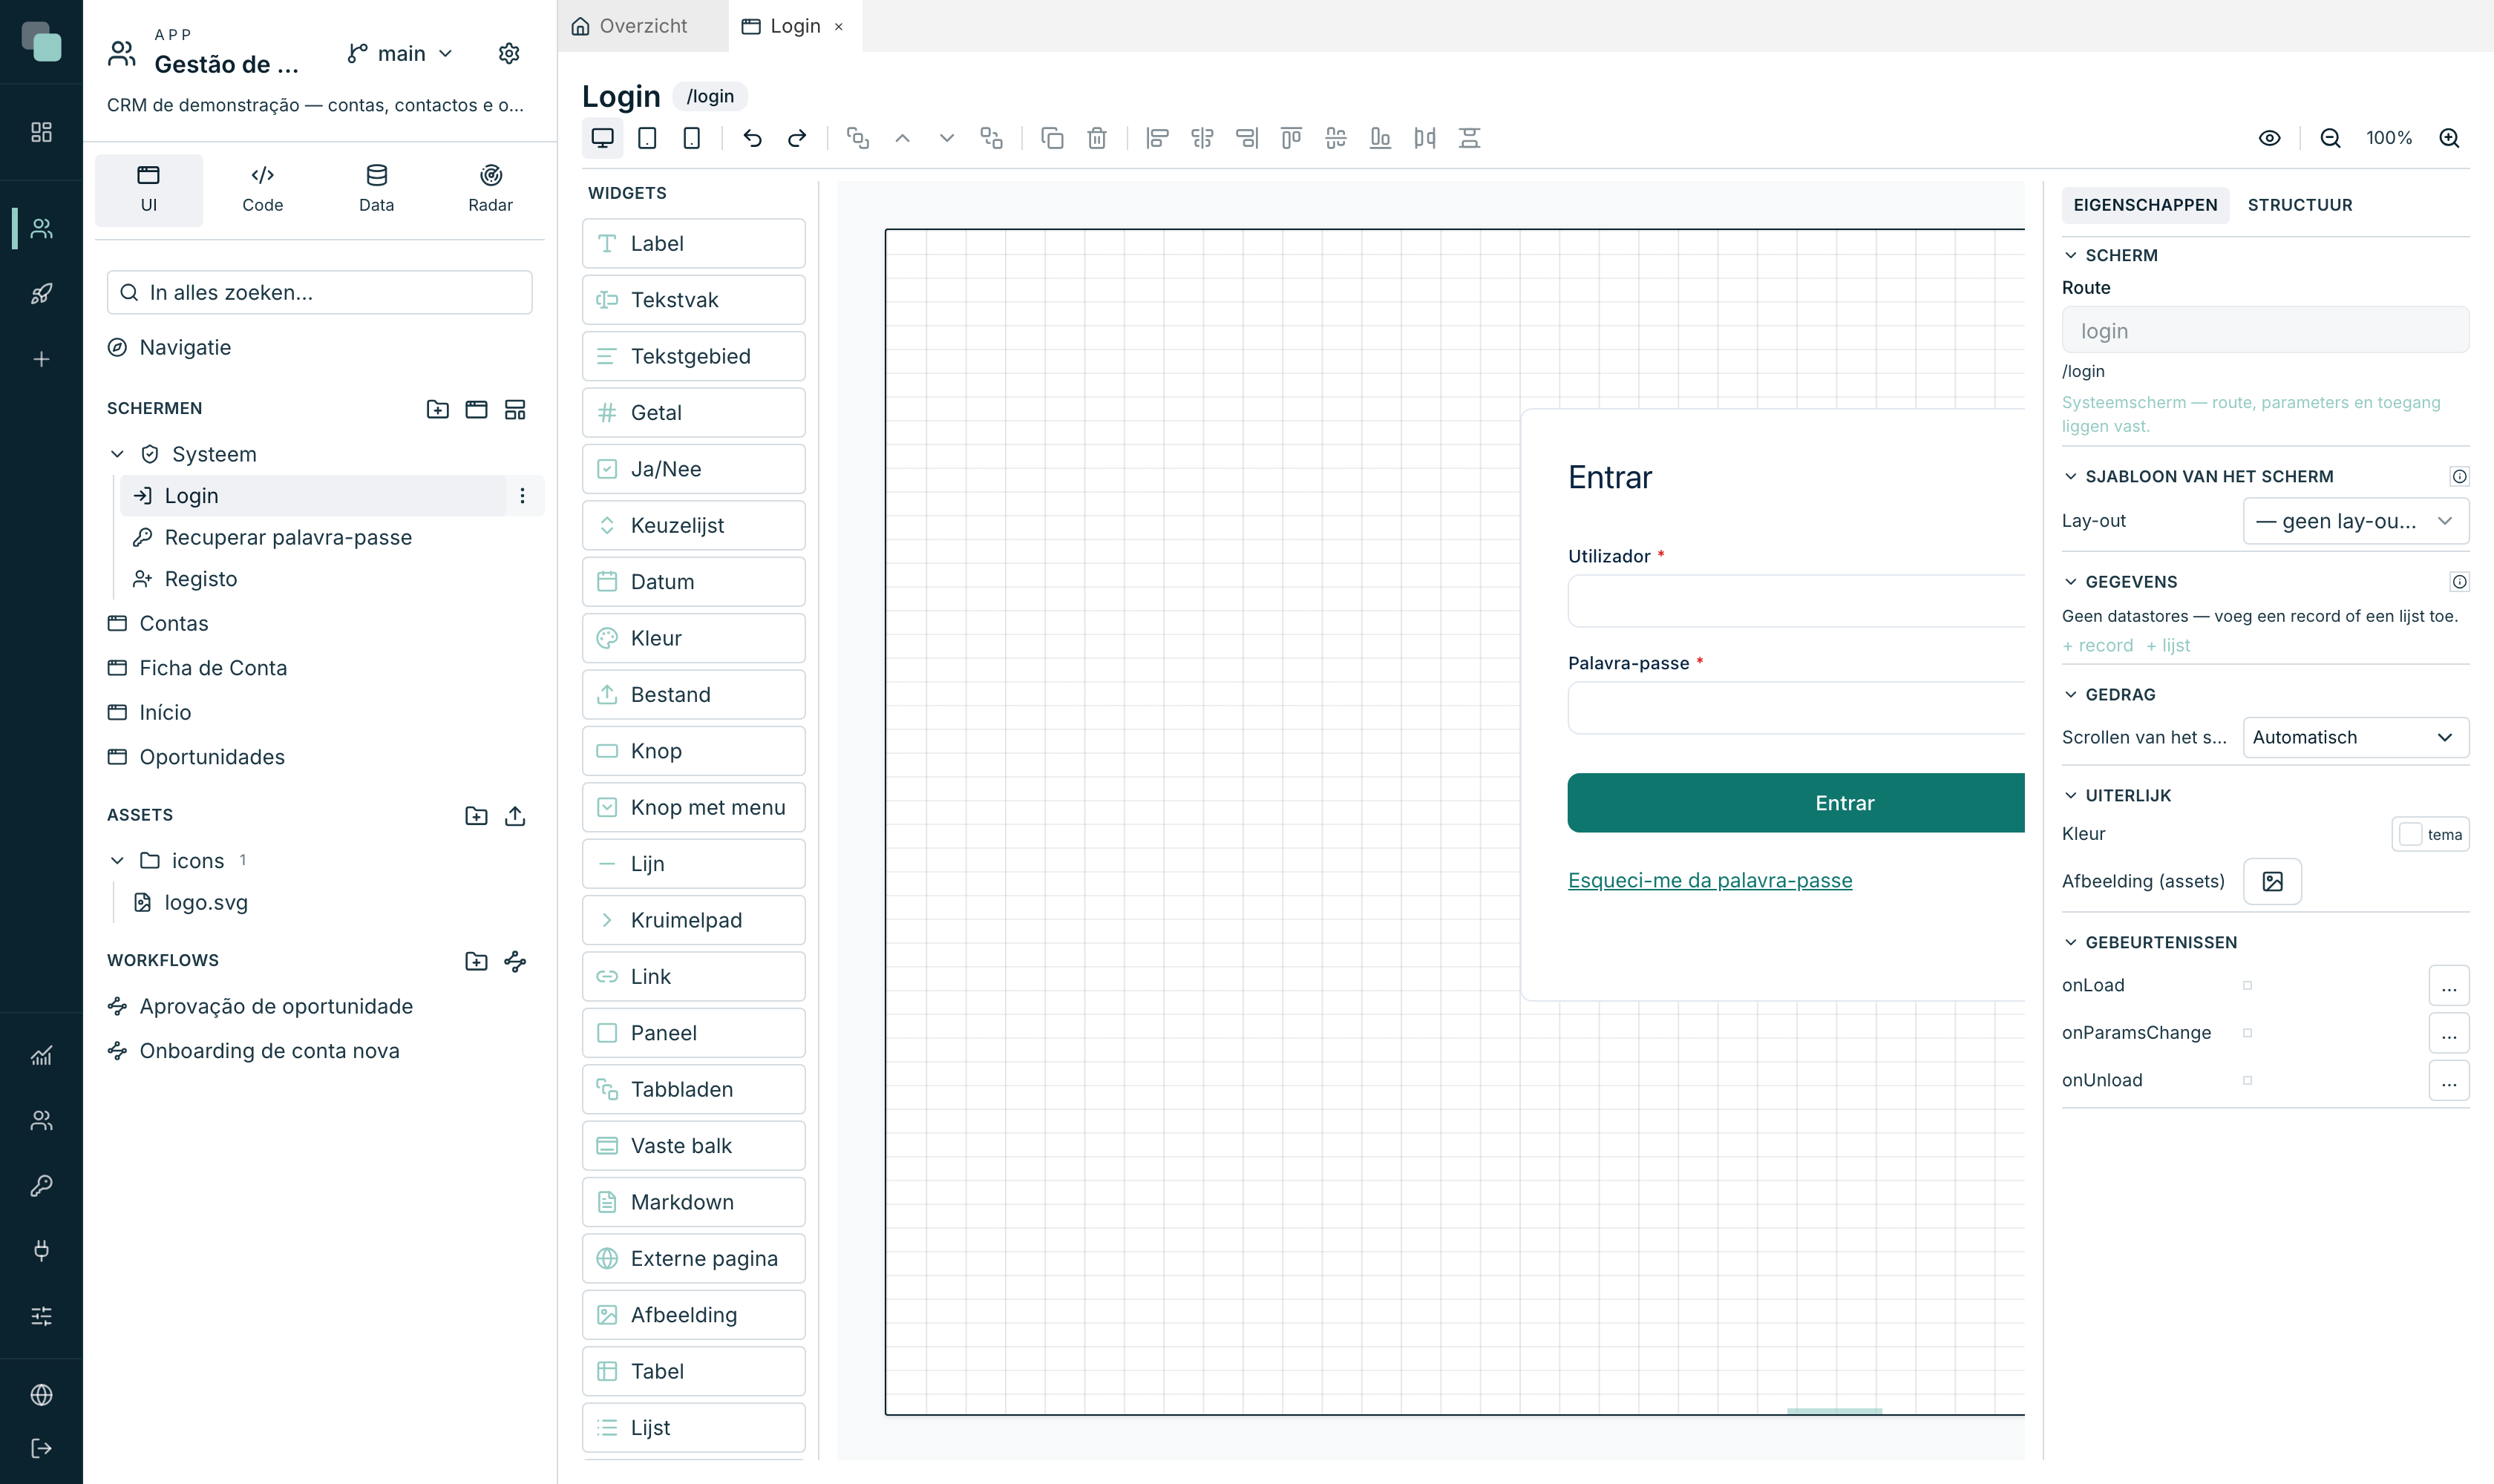The height and width of the screenshot is (1484, 2494).
Task: Edit the onUnload event handler
Action: (x=2449, y=1081)
